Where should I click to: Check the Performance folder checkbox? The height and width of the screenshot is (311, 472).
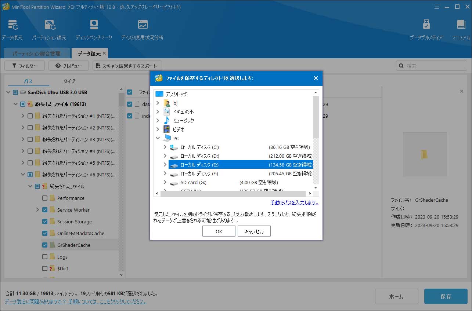click(x=45, y=198)
